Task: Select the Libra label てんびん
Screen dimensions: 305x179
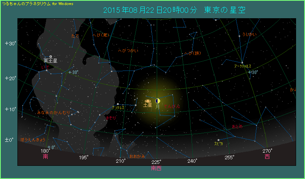Action: [x=171, y=106]
